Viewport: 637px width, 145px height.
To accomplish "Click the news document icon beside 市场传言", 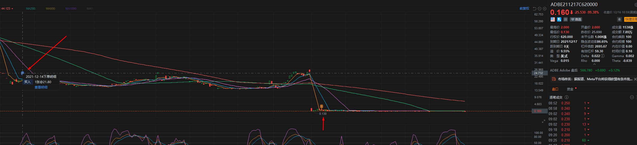I will point(554,79).
